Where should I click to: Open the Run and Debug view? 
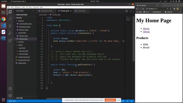click(x=10, y=33)
